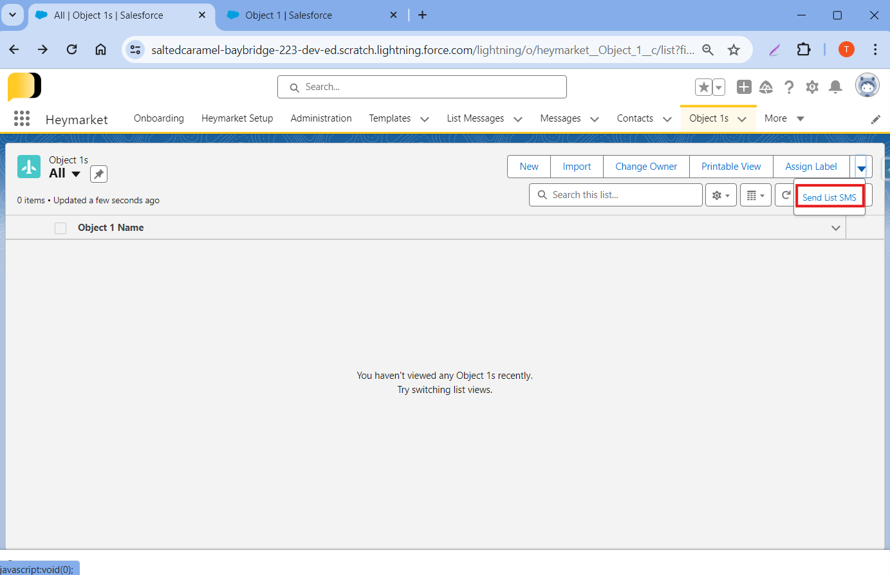Click the Object 1s teal object icon

click(29, 167)
